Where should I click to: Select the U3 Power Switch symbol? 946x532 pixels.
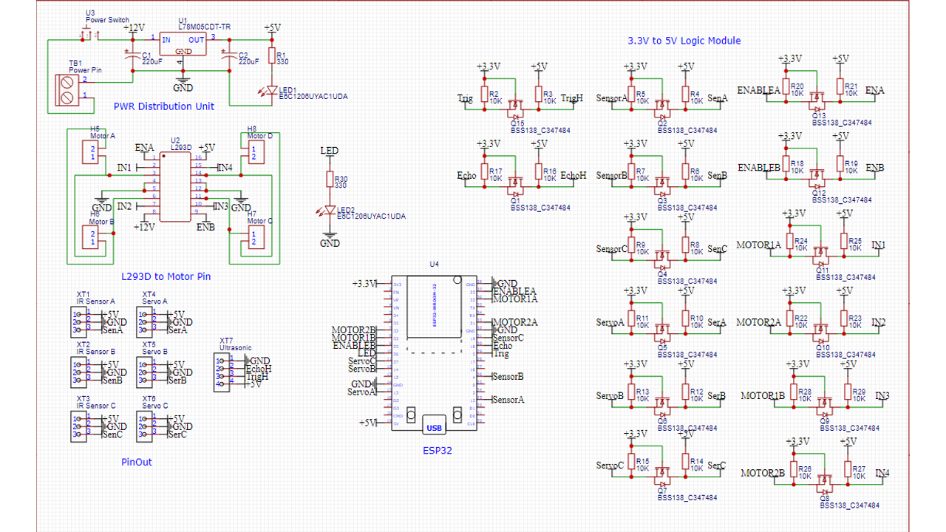tap(88, 33)
